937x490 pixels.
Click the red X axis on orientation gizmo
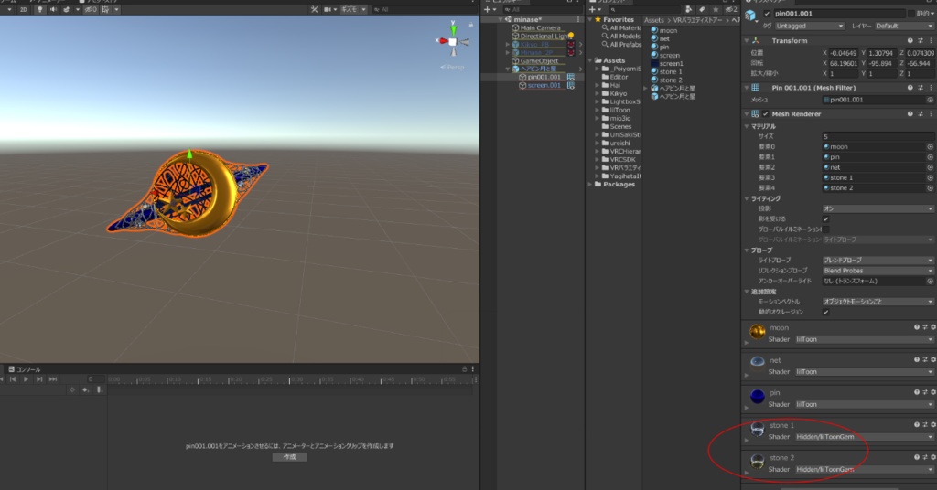coord(443,41)
